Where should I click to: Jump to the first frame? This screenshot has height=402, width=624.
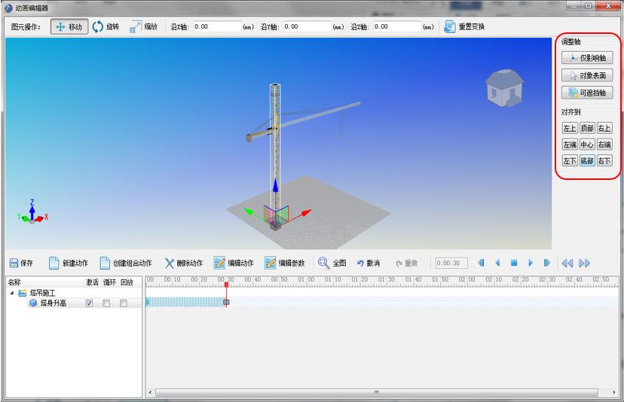point(481,263)
